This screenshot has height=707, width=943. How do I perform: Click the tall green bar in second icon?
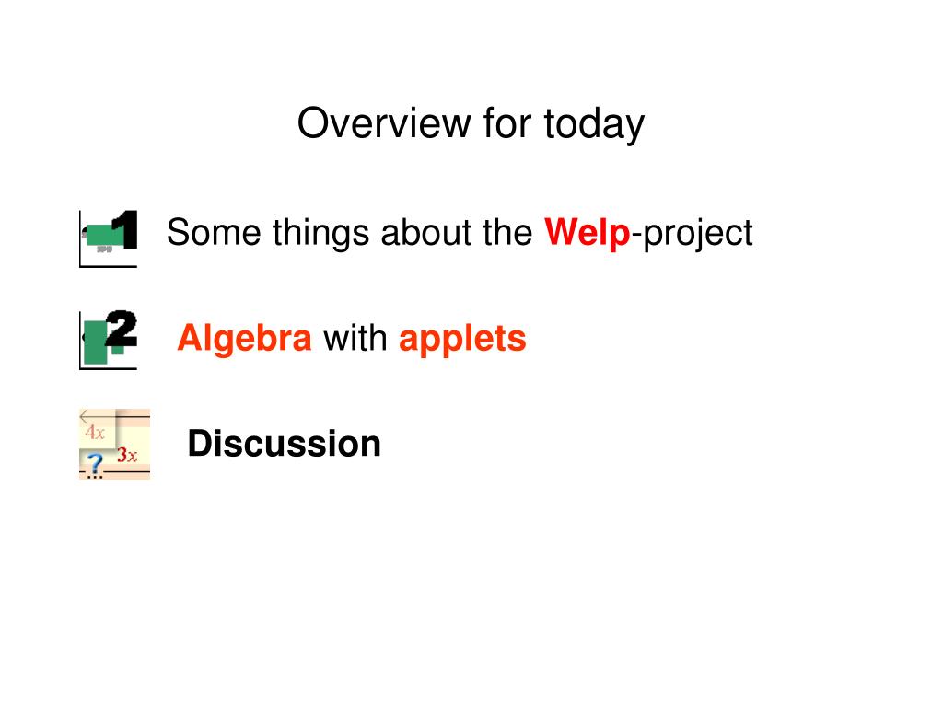(95, 342)
